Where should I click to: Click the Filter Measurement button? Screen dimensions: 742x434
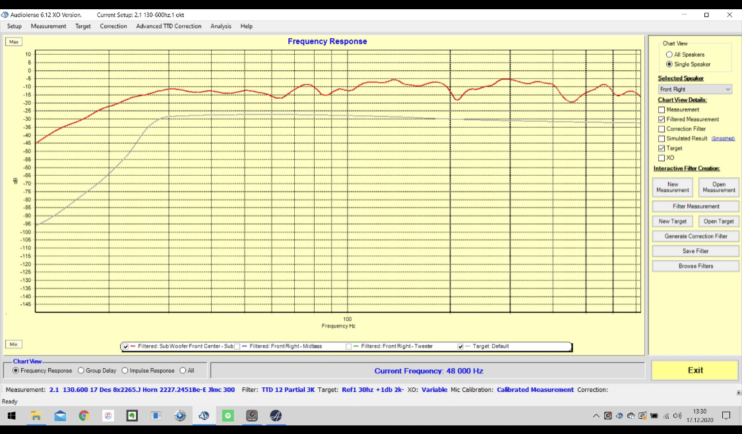tap(696, 207)
